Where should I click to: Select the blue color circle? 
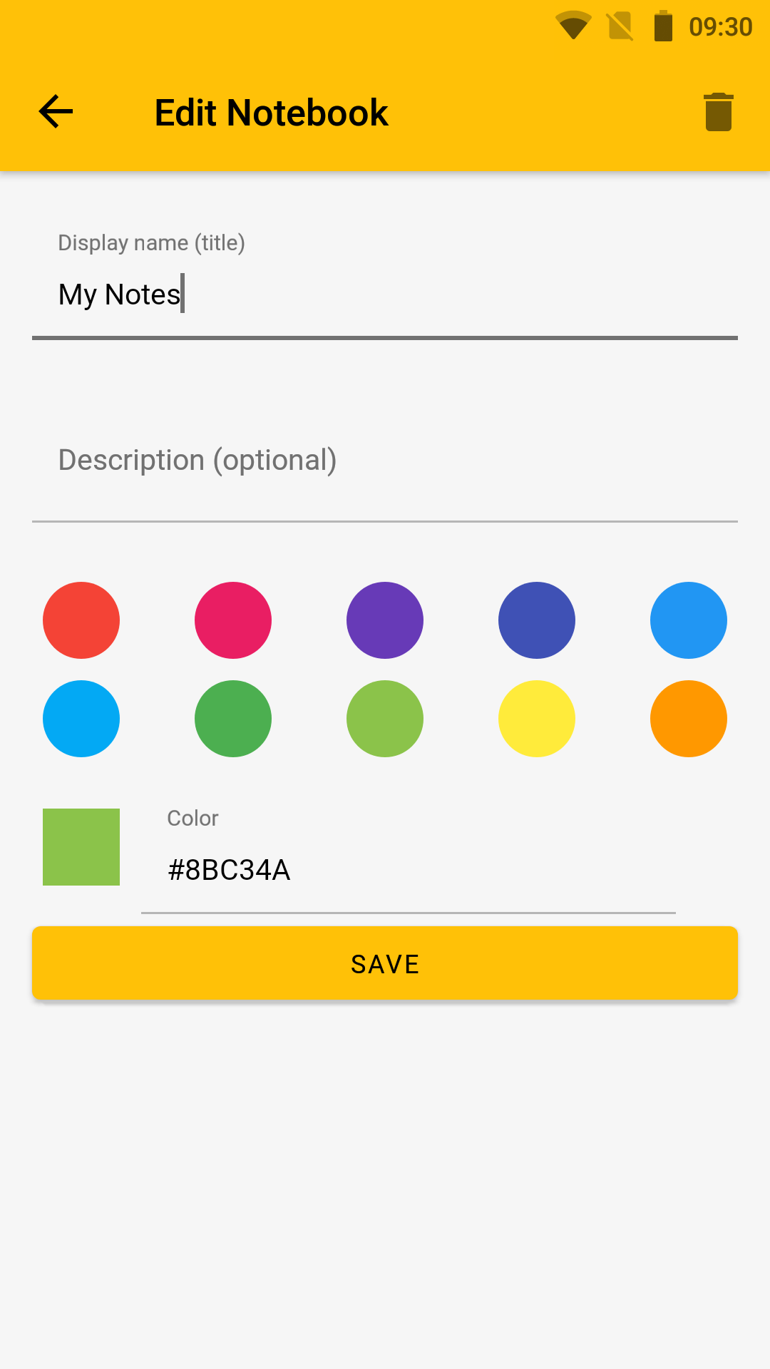(689, 620)
